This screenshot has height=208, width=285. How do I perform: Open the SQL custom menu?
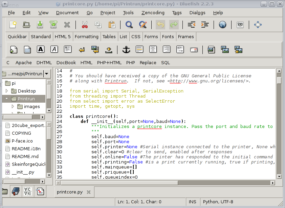(x=166, y=62)
